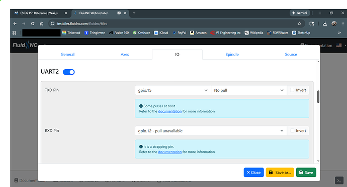Click the tab search icon in address bar
Screen dimensions: 347x187
pyautogui.click(x=312, y=24)
